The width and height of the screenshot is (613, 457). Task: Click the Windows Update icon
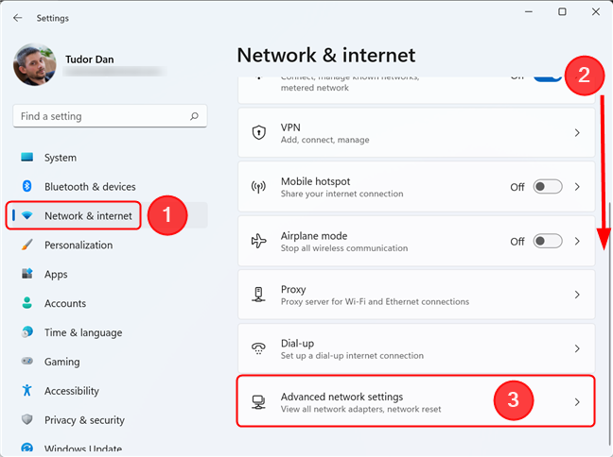click(x=27, y=448)
